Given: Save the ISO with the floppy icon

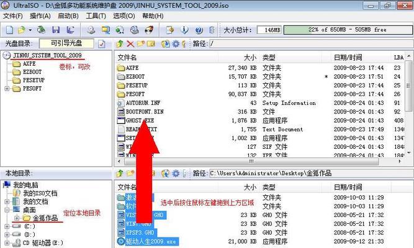Looking at the screenshot, I should pyautogui.click(x=56, y=30).
